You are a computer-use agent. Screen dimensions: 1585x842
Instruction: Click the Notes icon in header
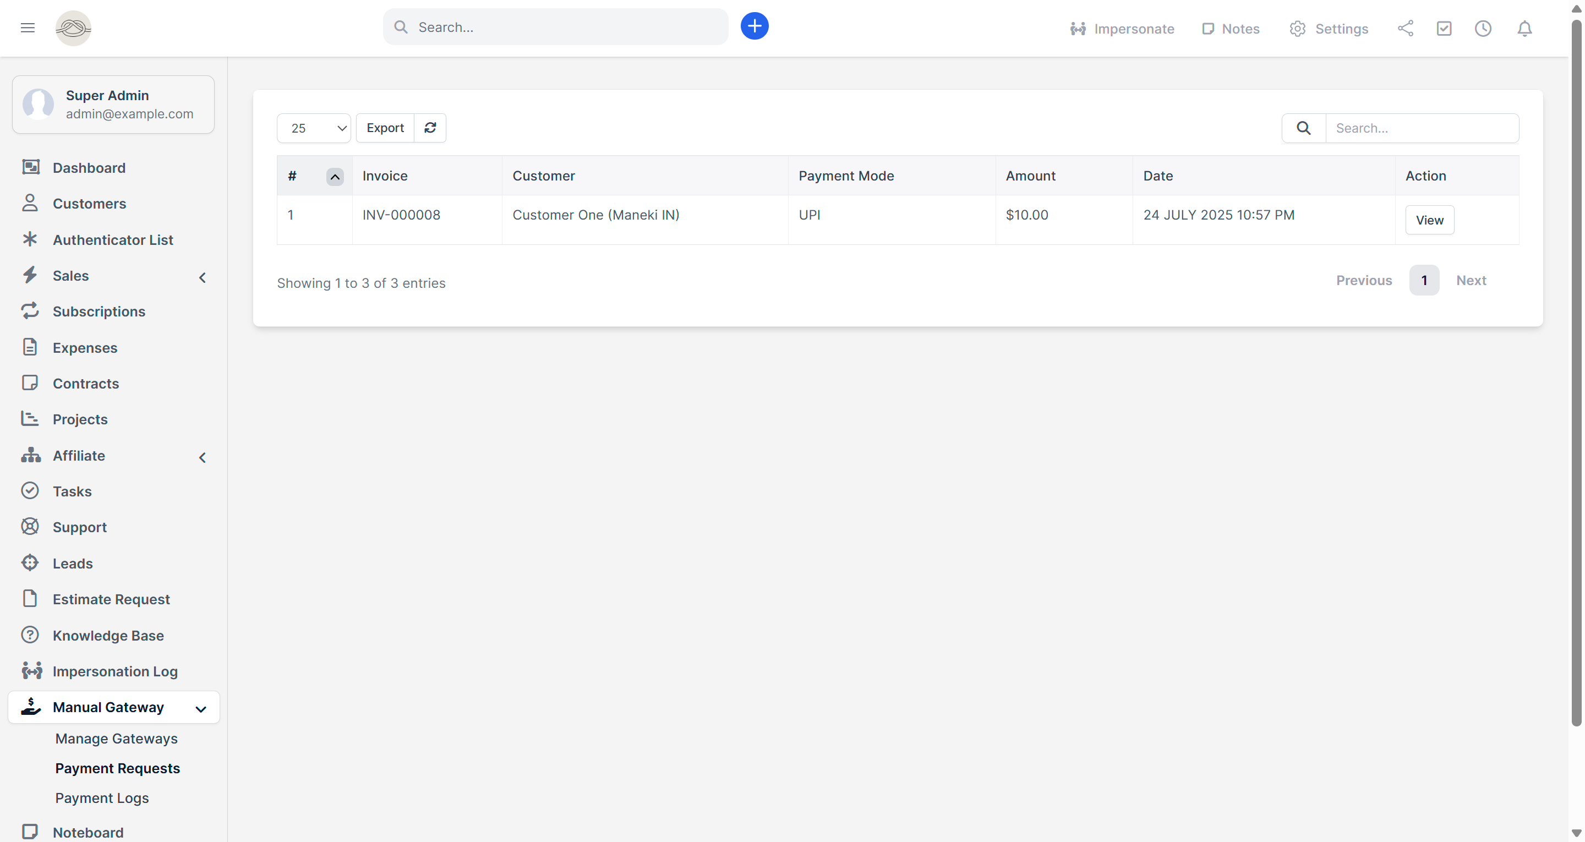(x=1208, y=29)
